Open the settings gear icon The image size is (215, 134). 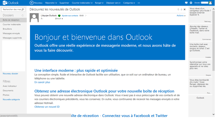[191, 3]
